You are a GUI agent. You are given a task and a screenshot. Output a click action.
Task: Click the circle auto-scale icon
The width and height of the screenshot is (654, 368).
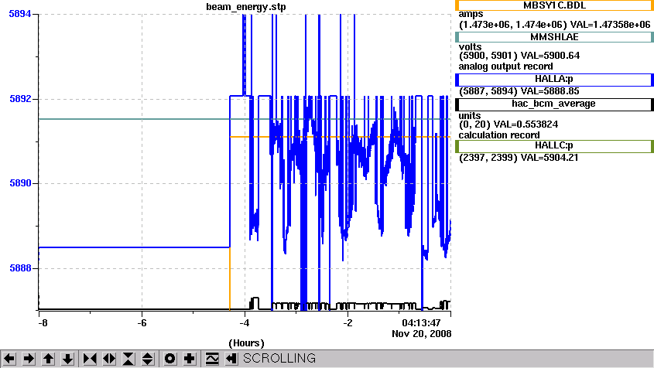169,359
